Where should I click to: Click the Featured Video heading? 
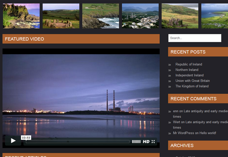pyautogui.click(x=24, y=39)
